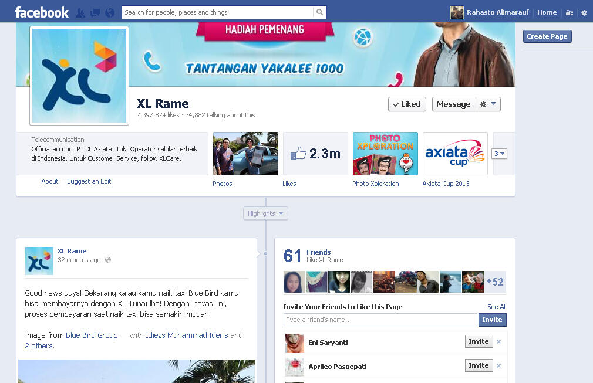Click the XL avatar on the post
This screenshot has height=383, width=593.
39,260
